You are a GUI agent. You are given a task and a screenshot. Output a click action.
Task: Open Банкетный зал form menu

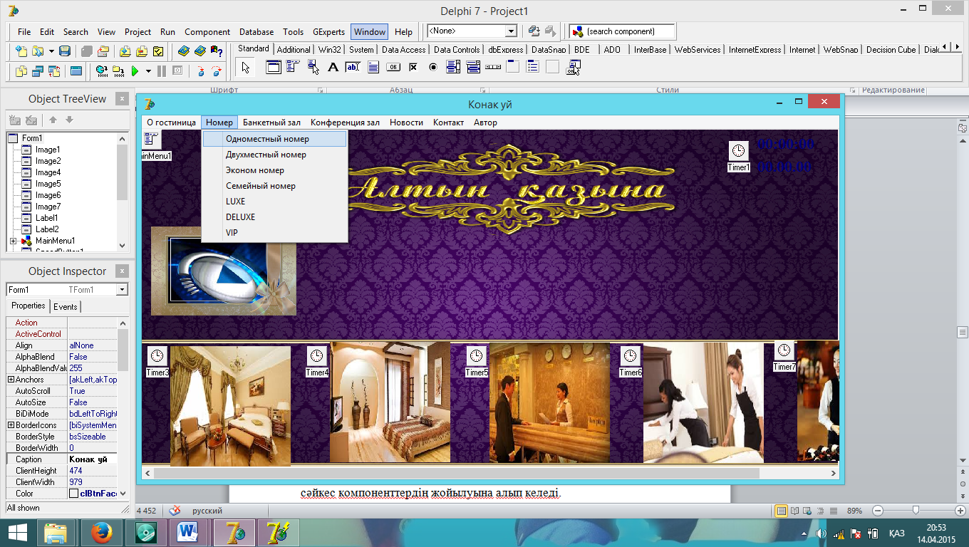tap(271, 123)
